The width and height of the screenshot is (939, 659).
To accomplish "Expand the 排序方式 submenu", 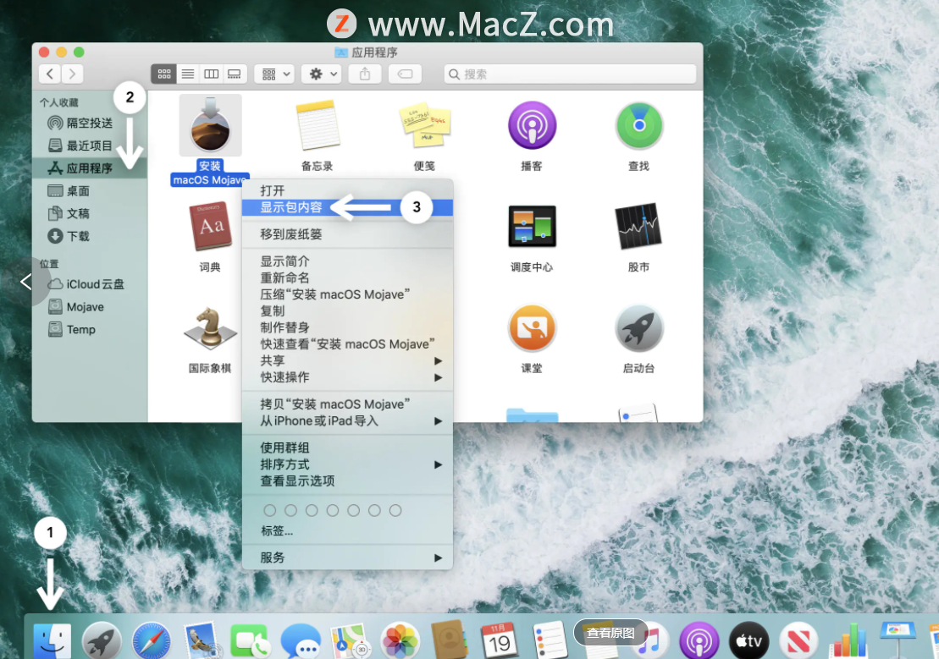I will [347, 464].
